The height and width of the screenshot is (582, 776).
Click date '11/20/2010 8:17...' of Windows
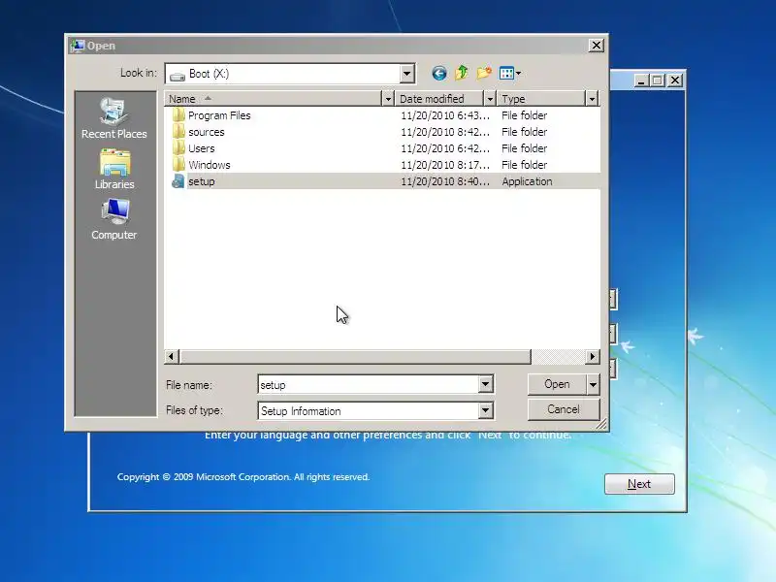click(x=445, y=165)
